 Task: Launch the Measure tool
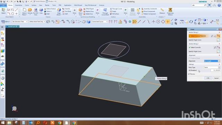click(x=162, y=11)
